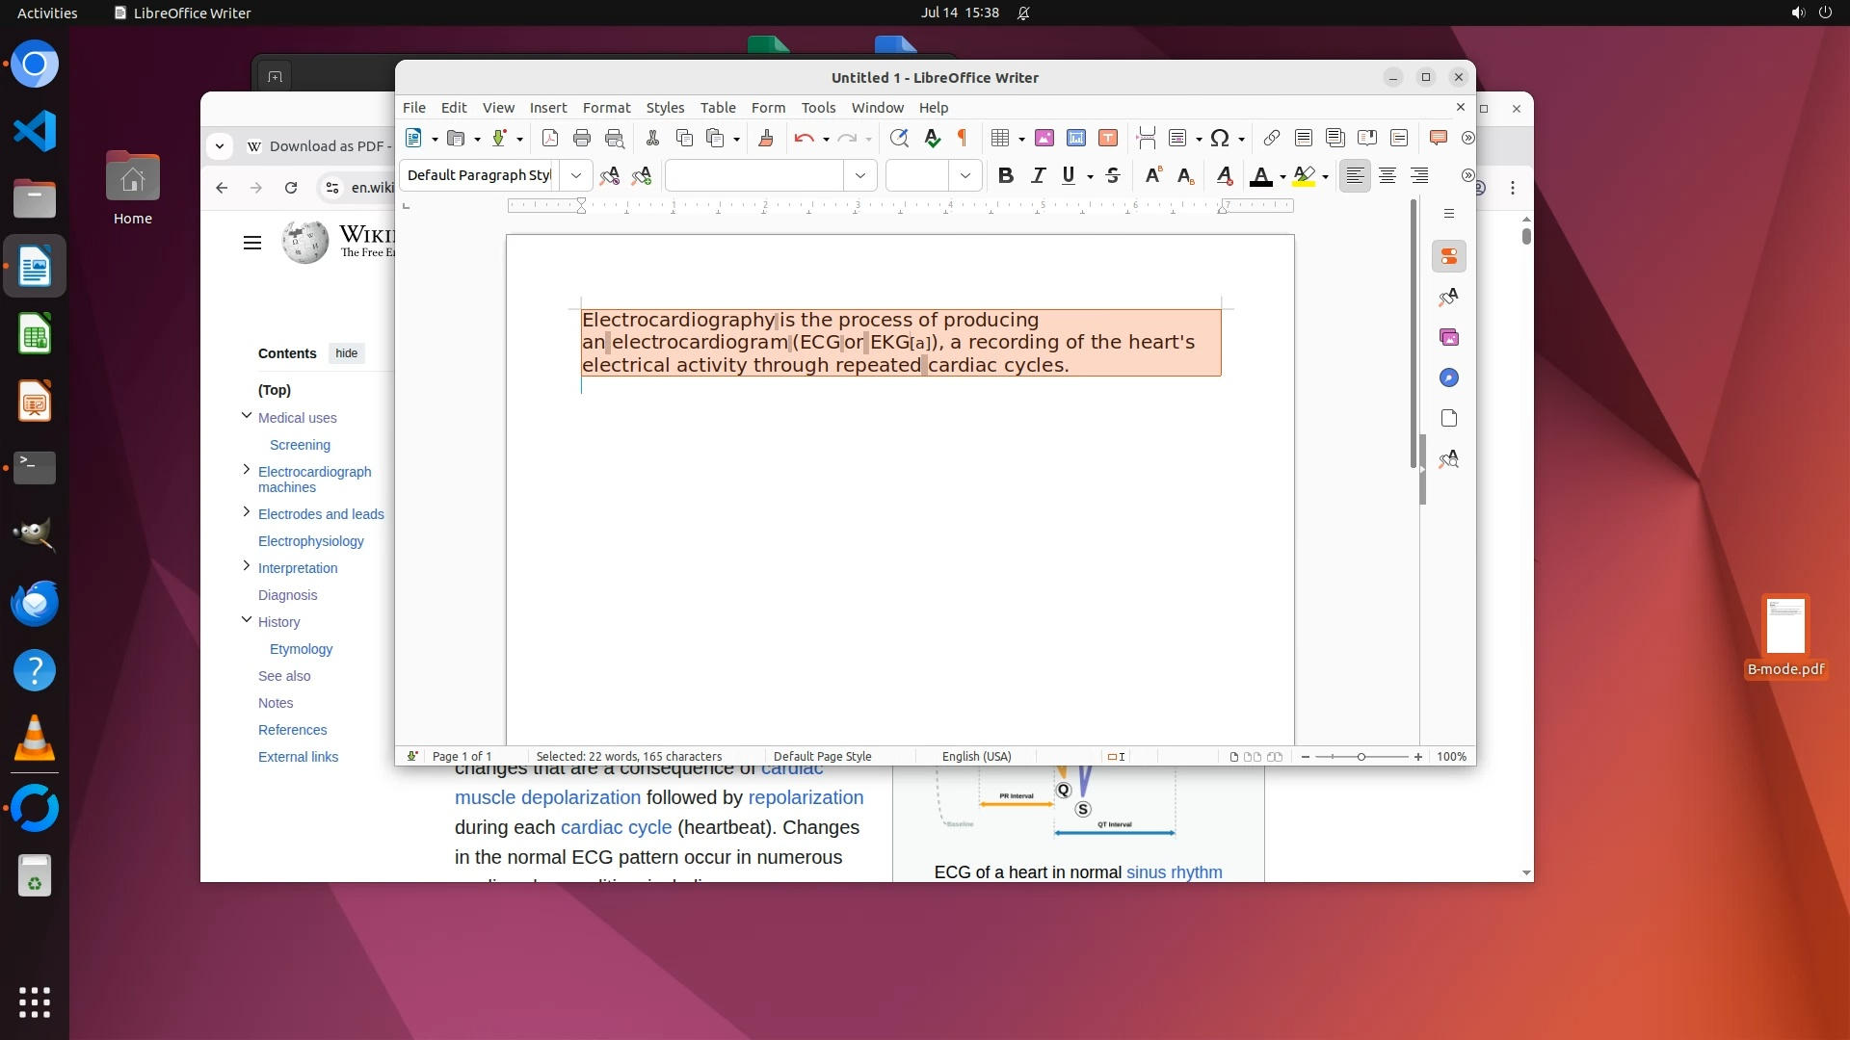Insert a hyperlink with link icon
The image size is (1850, 1040).
pos(1272,138)
